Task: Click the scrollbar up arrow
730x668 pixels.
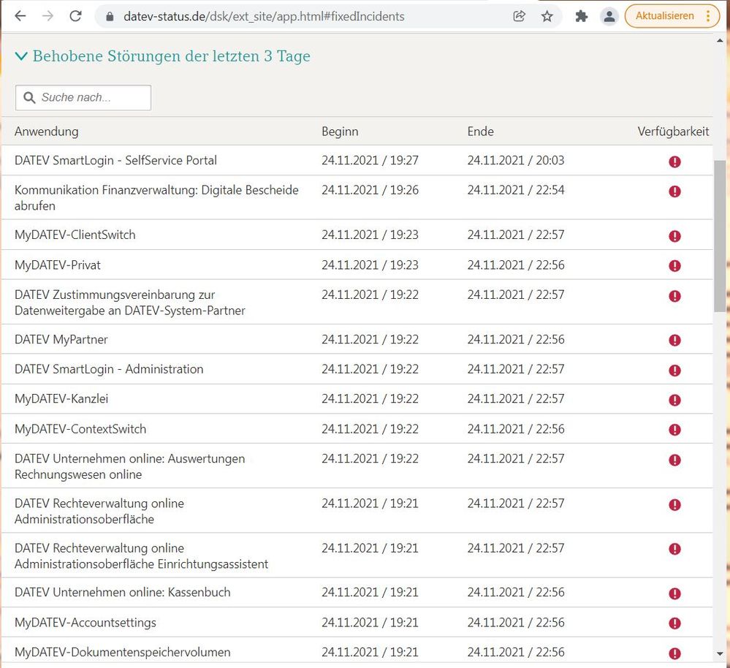Action: coord(720,41)
